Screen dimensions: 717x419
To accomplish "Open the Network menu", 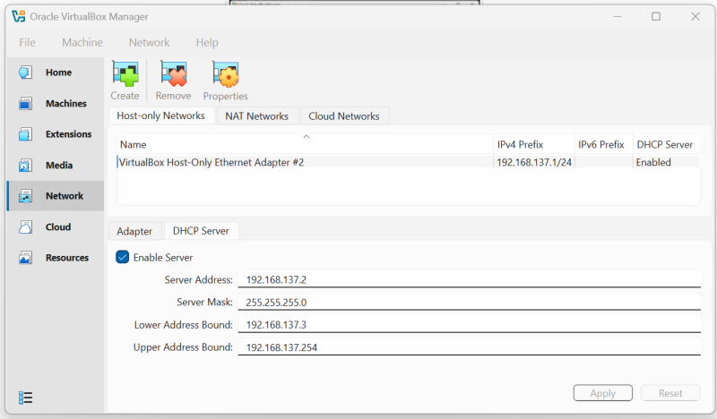I will point(149,42).
